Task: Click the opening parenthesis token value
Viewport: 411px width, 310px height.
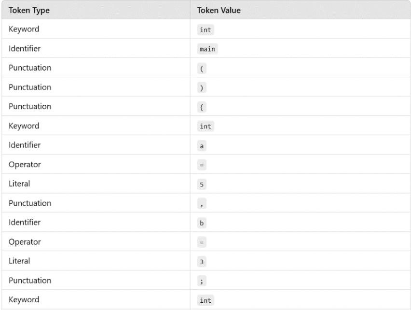Action: pos(202,69)
